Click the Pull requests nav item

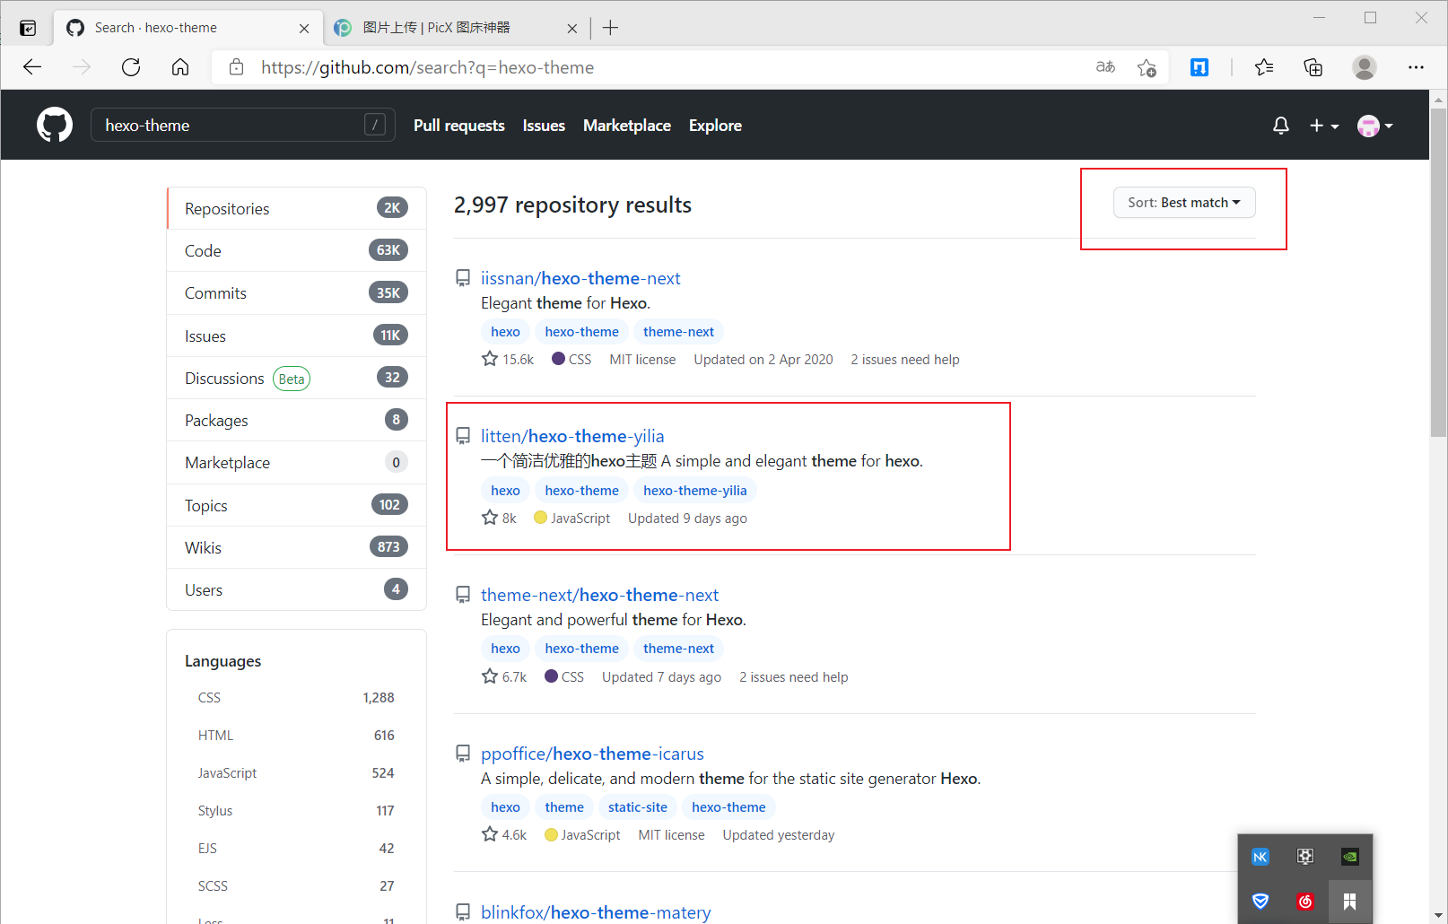459,126
